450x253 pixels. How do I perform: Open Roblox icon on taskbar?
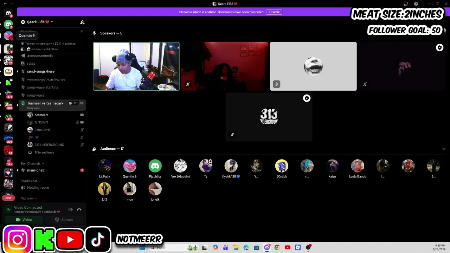(298, 247)
